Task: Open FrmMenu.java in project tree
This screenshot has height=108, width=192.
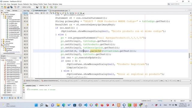Action: point(13,23)
